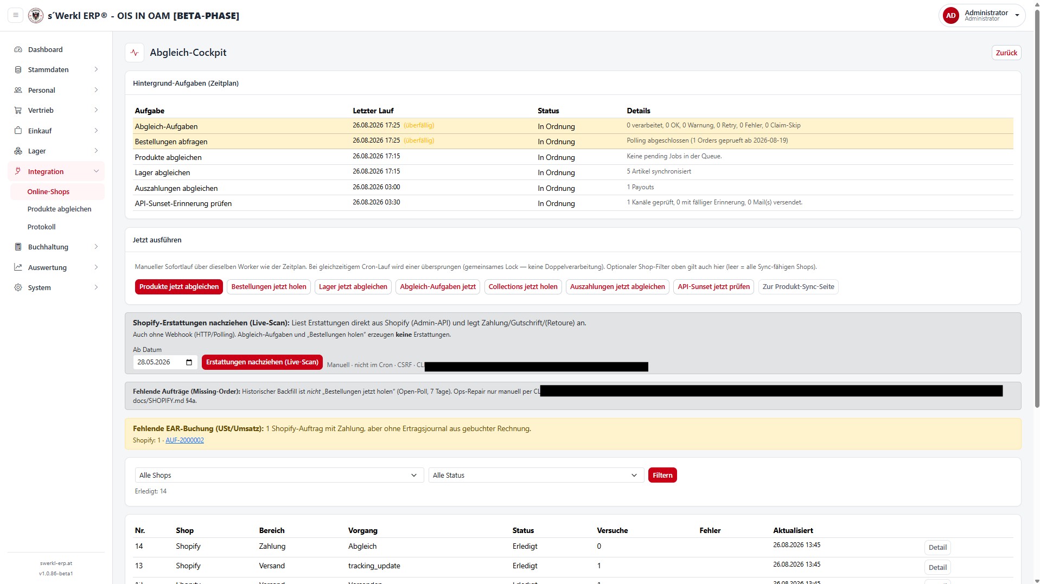Open the AUF-2000002 order link
1040x584 pixels.
(x=184, y=440)
